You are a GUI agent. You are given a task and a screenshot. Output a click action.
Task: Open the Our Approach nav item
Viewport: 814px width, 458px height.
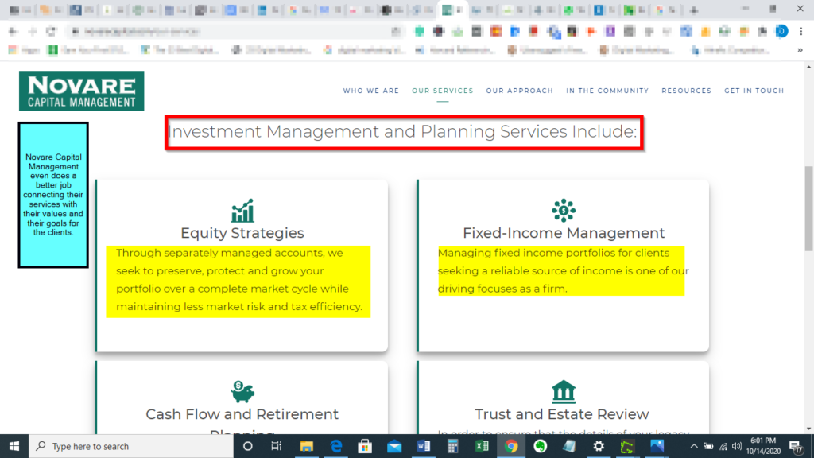click(x=519, y=91)
